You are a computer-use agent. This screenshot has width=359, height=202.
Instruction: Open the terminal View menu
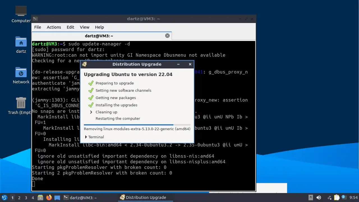click(84, 27)
